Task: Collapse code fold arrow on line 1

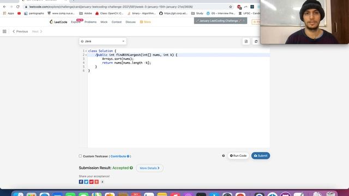Action: point(86,51)
